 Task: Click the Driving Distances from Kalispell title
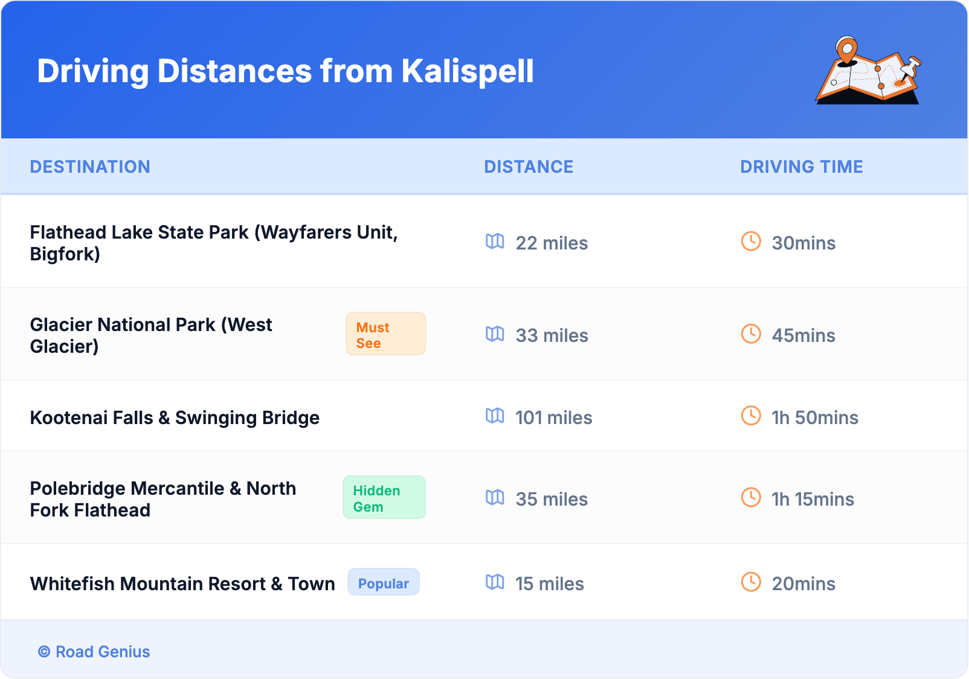pos(285,71)
